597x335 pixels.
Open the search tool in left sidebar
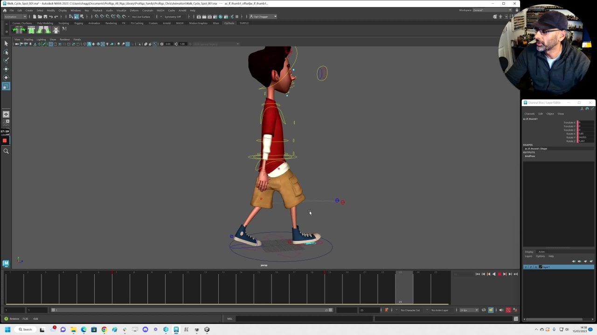tap(6, 151)
